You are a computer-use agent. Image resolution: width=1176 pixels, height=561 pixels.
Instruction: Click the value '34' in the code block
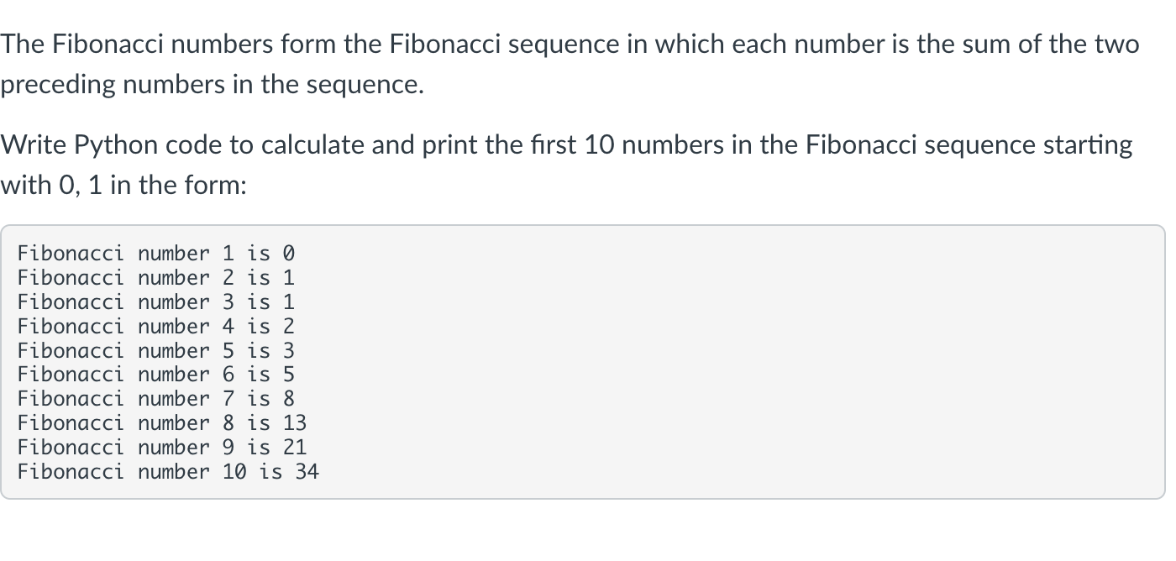(x=307, y=472)
